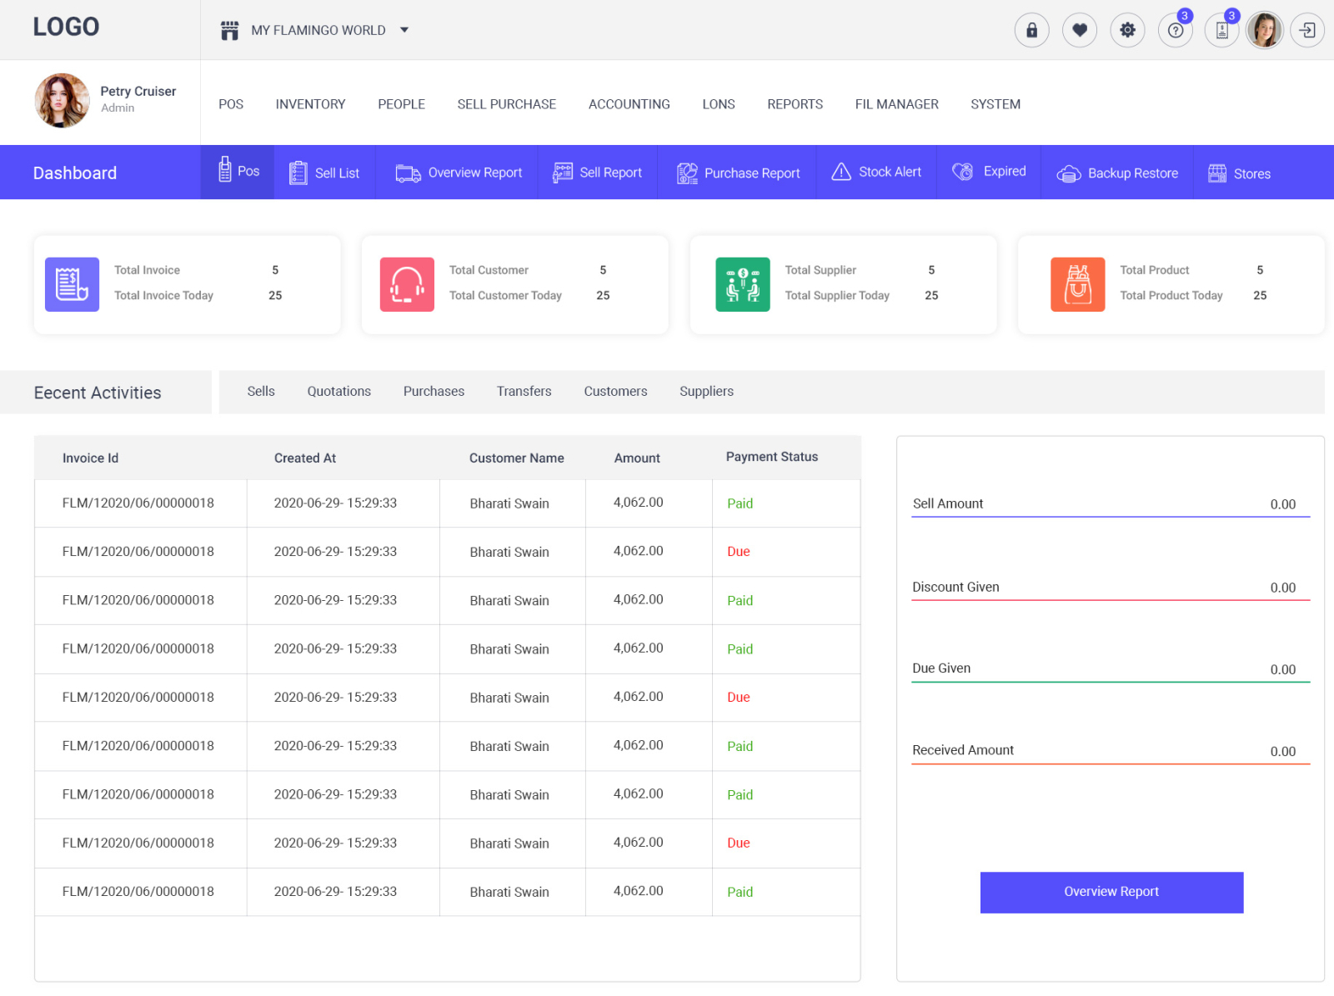
Task: Expand the MY FLAMINGO WORLD dropdown arrow
Action: click(404, 30)
